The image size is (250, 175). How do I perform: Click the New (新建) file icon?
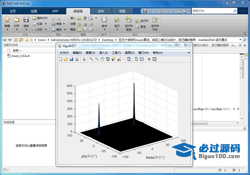coord(7,20)
